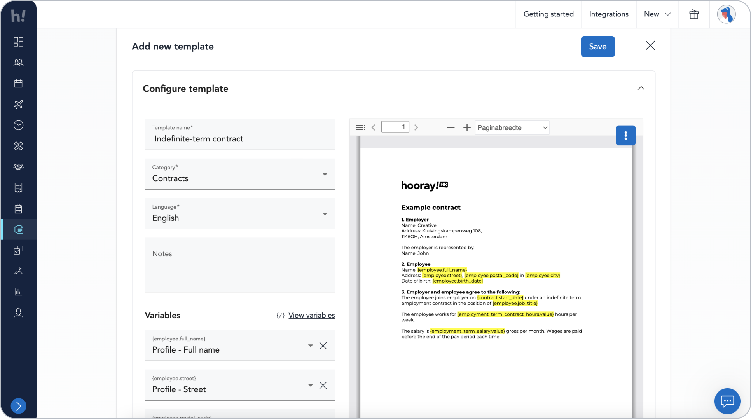
Task: Click the {employee.job_title} highlighted placeholder
Action: 515,304
